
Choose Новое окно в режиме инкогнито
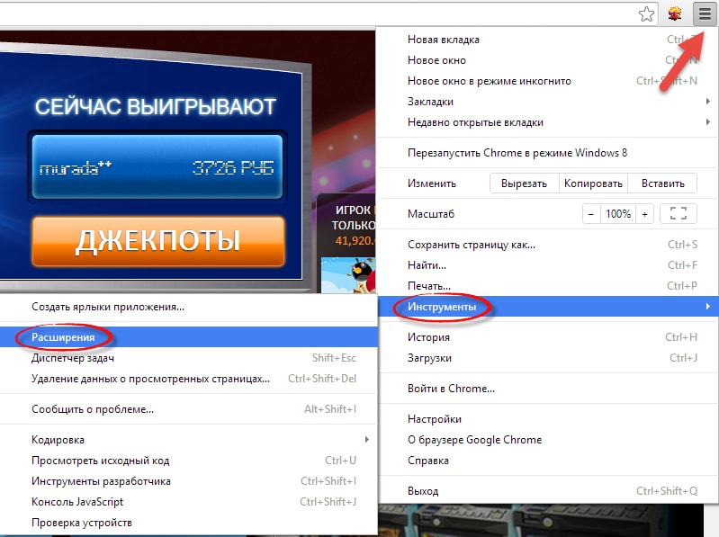click(489, 81)
